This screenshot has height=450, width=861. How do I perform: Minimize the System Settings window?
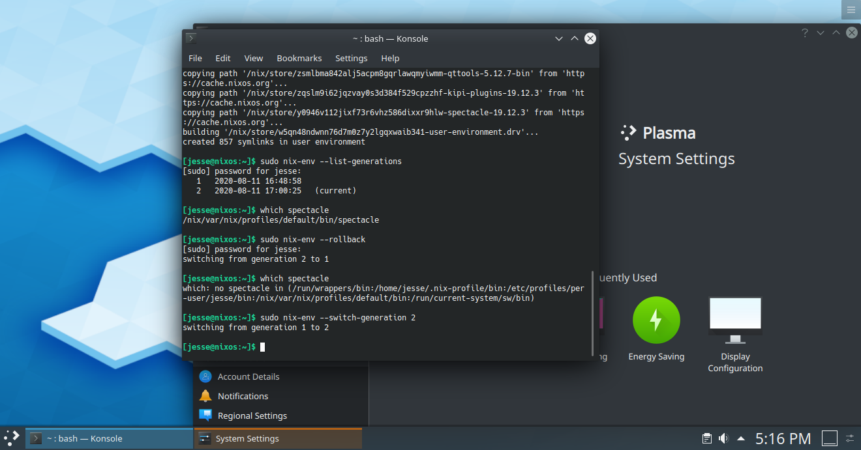click(x=821, y=33)
